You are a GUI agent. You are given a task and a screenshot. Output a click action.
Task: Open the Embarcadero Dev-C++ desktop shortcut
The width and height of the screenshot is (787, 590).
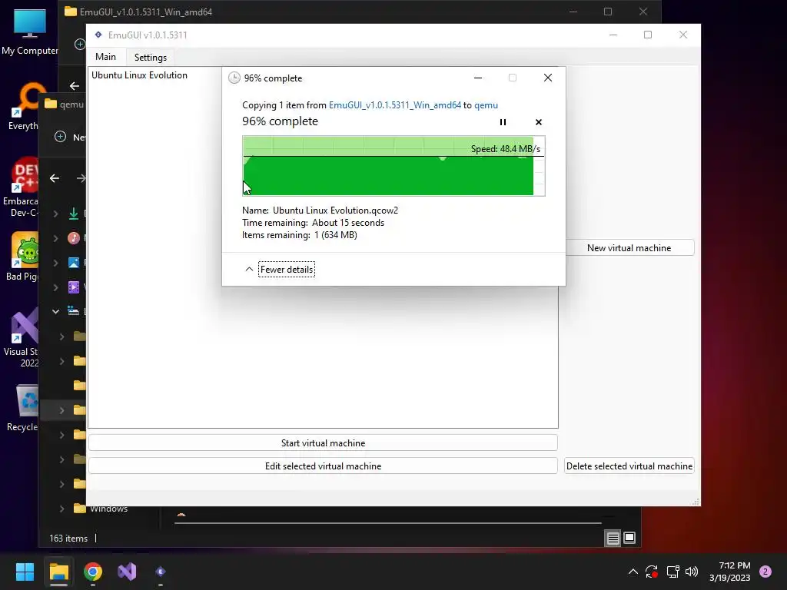click(x=22, y=187)
